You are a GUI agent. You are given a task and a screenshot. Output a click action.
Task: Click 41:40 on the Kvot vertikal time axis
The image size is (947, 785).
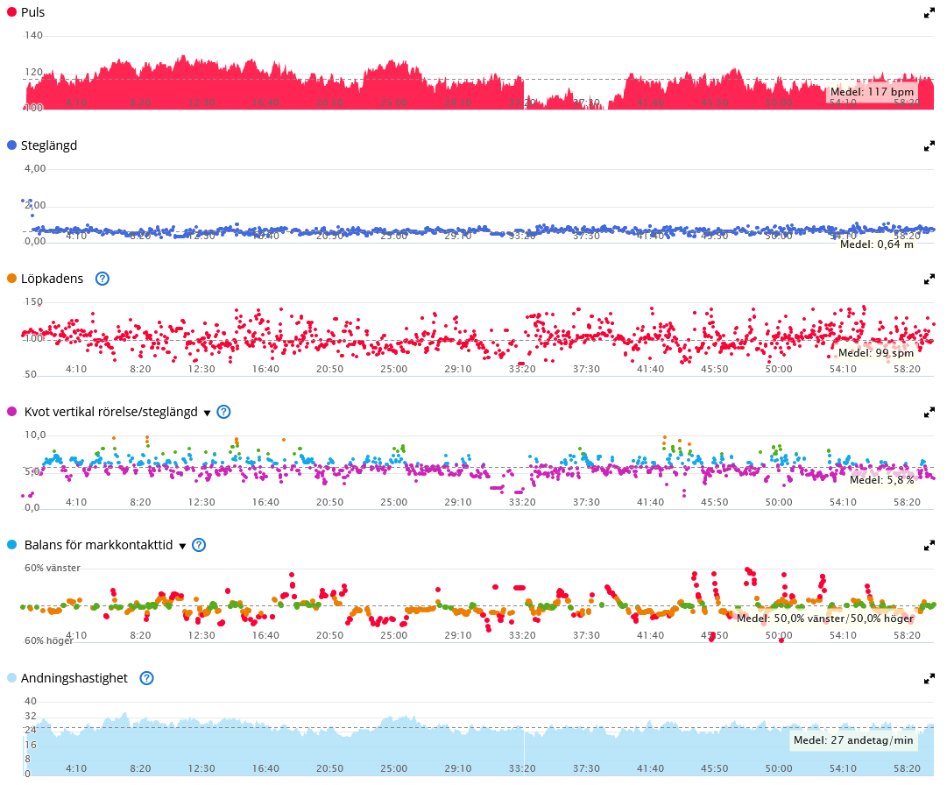650,502
